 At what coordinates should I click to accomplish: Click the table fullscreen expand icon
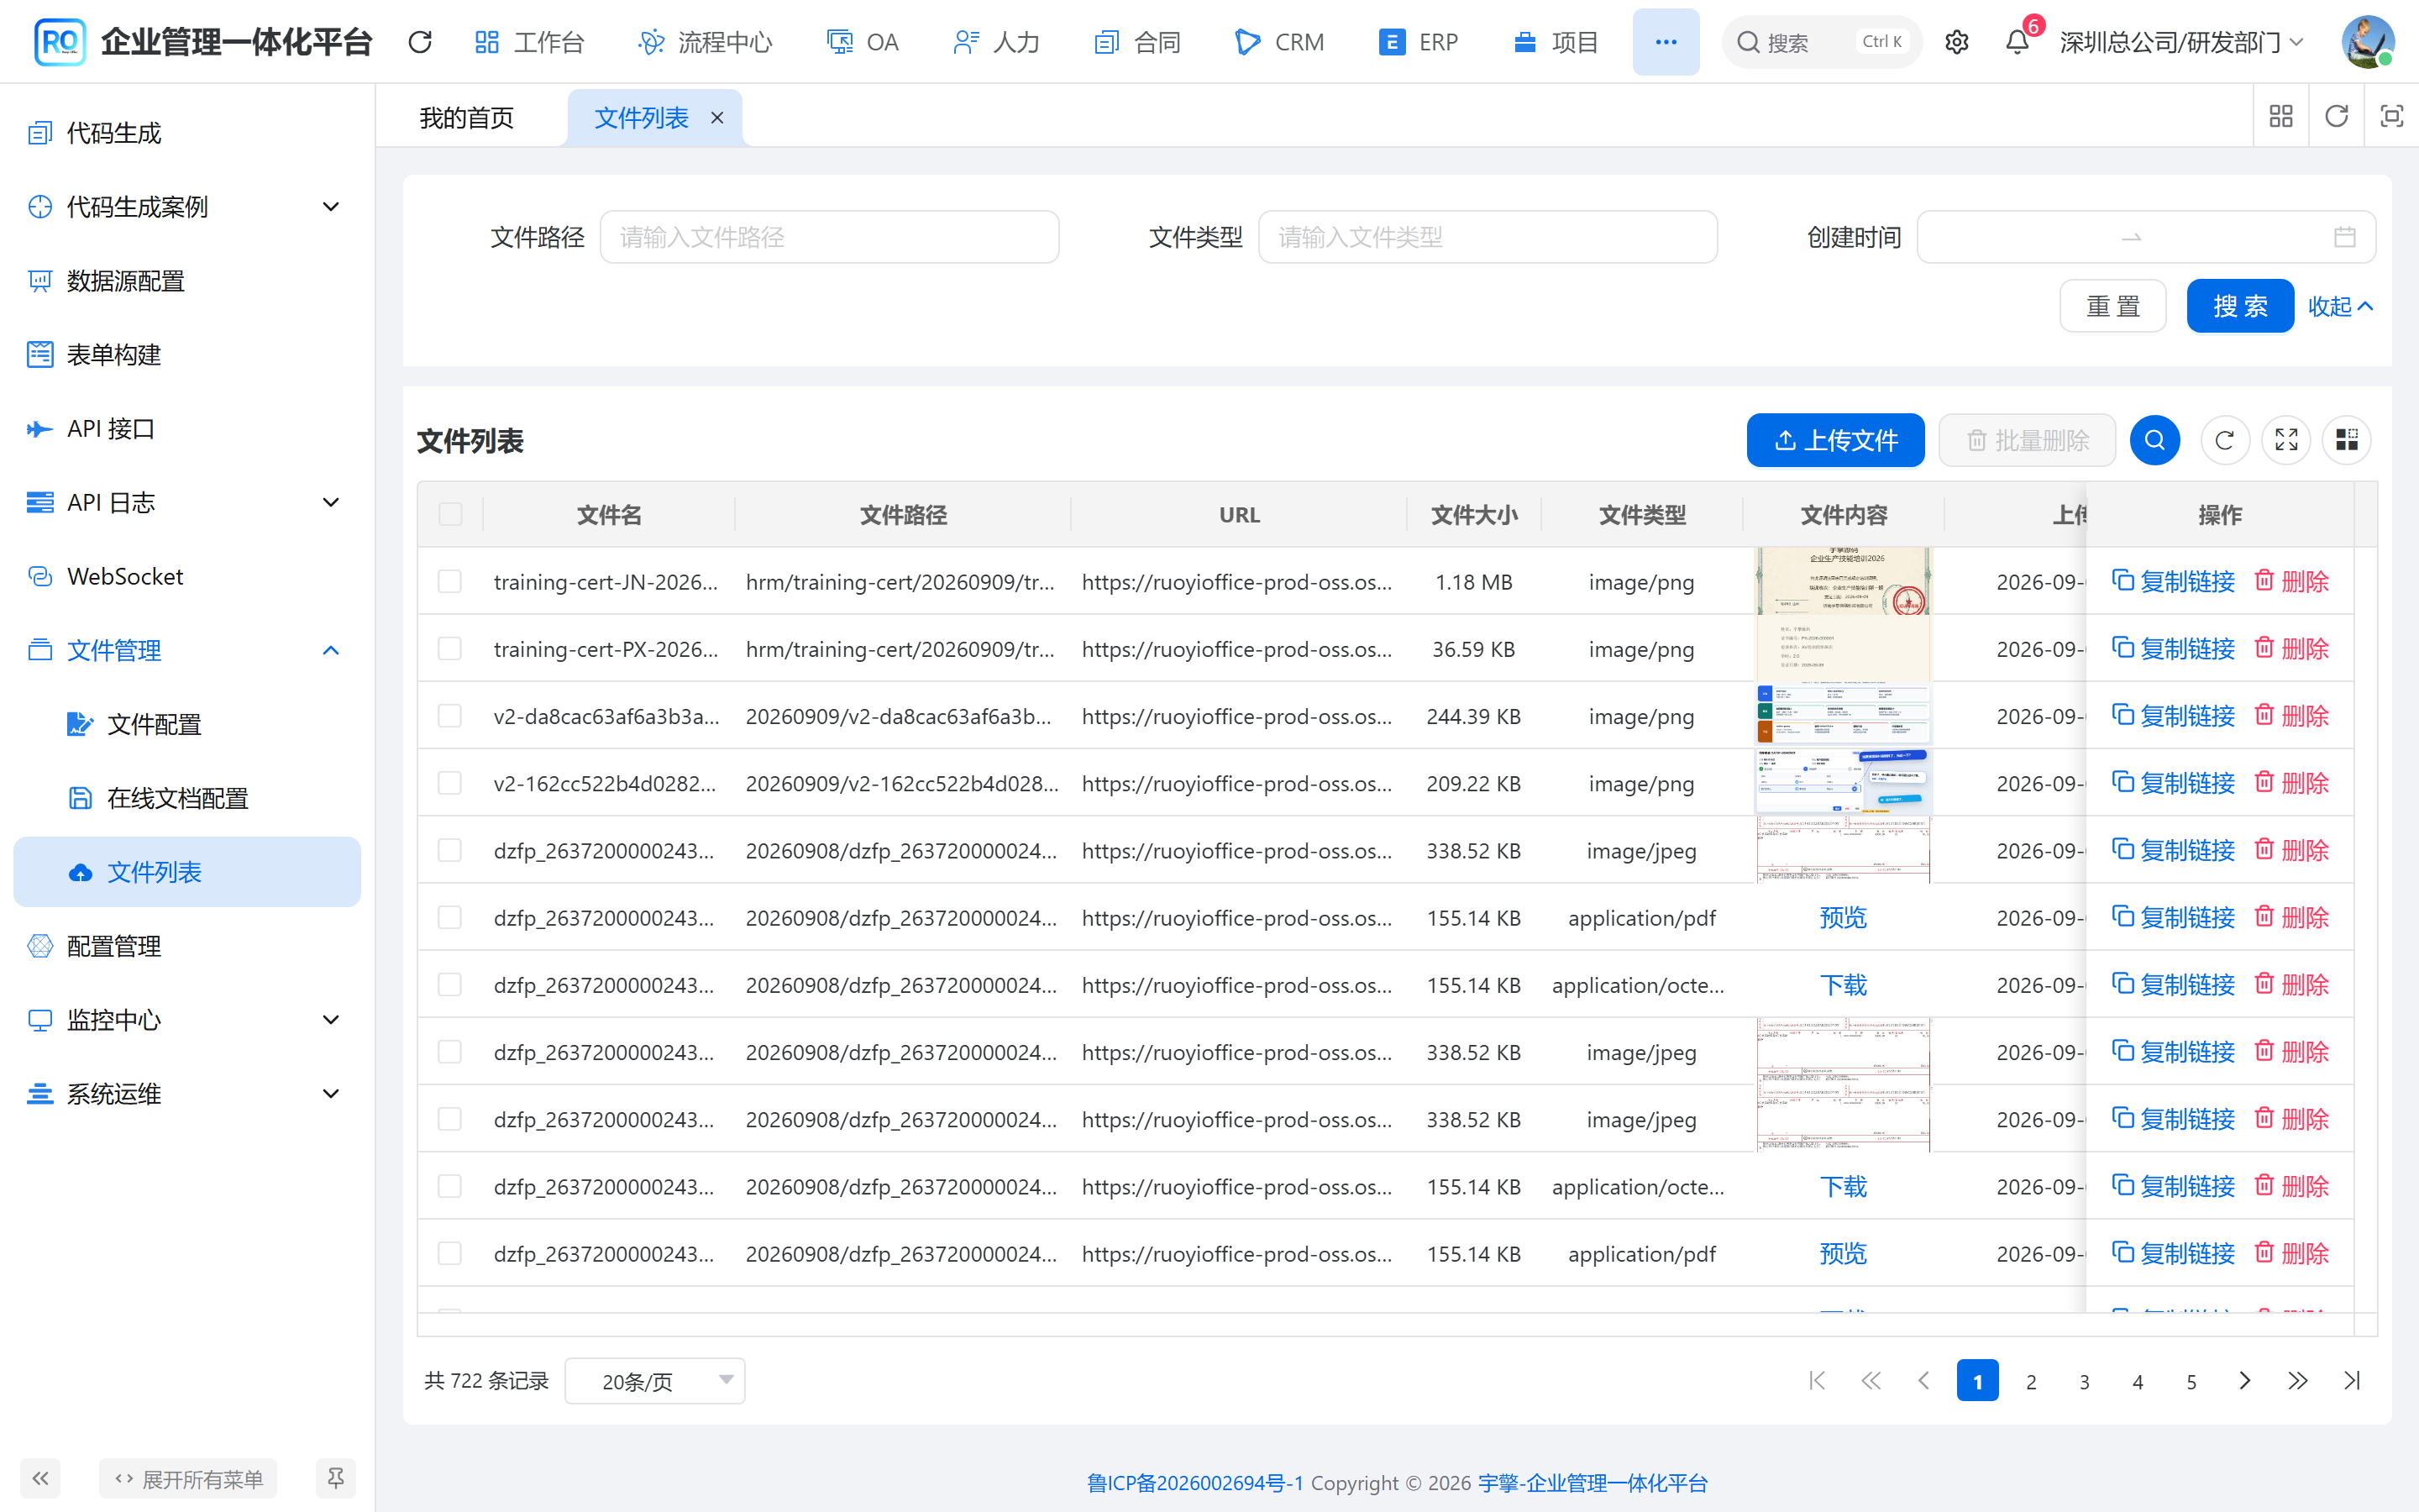(x=2286, y=440)
